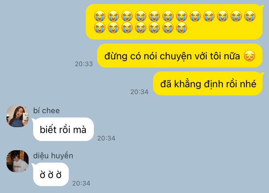Viewport: 269px width, 193px height.
Task: Click the timestamp next to 'ờ ờ ờ'
Action: (81, 183)
